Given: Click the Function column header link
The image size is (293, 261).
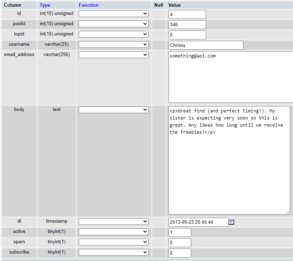Looking at the screenshot, I should point(88,5).
